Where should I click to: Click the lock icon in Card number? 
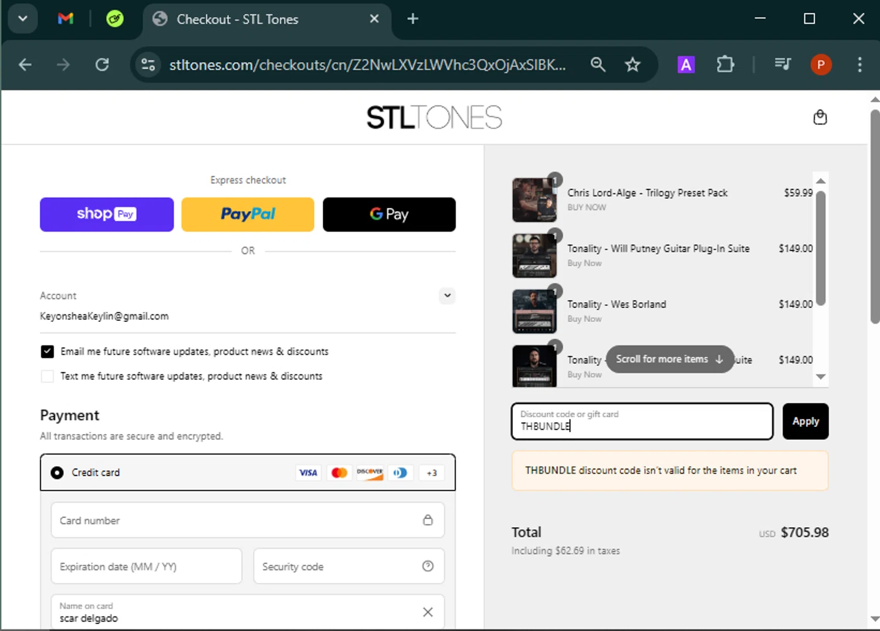coord(428,520)
